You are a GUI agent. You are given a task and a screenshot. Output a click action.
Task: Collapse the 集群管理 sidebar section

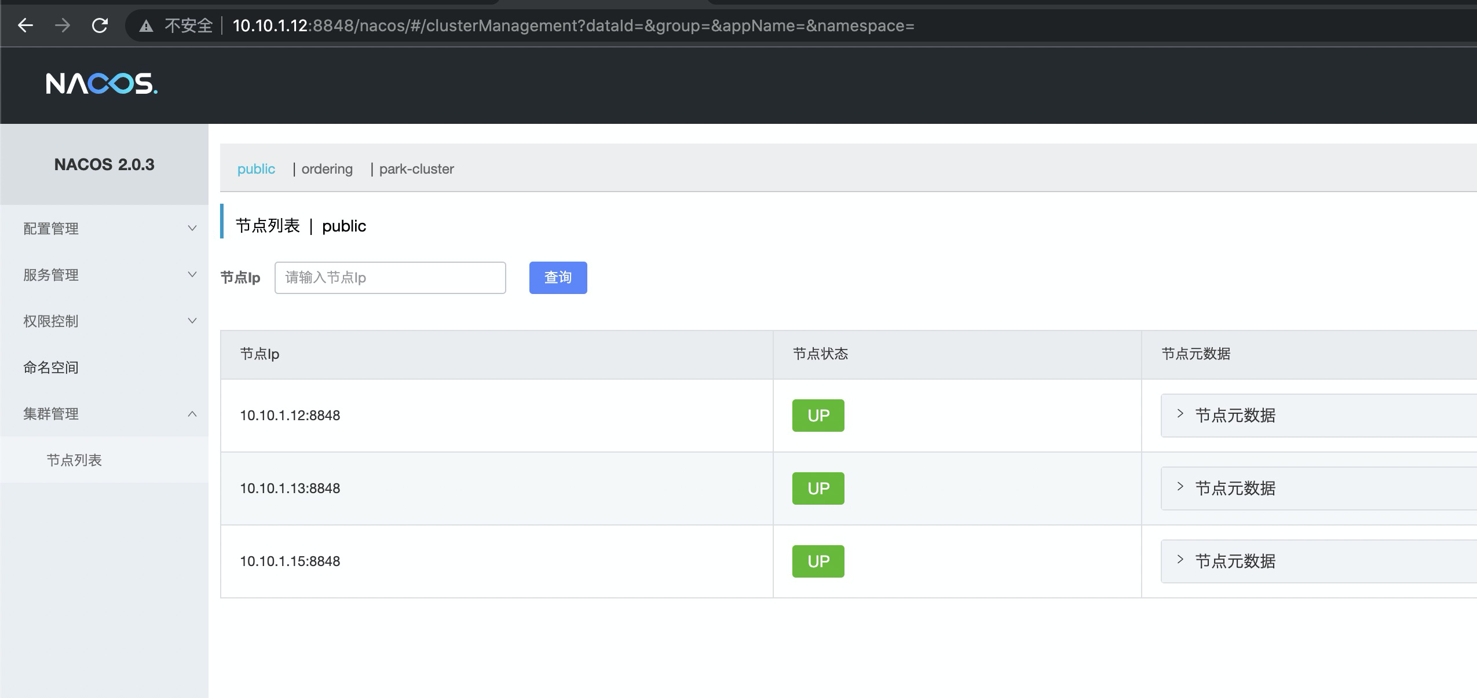pos(50,413)
